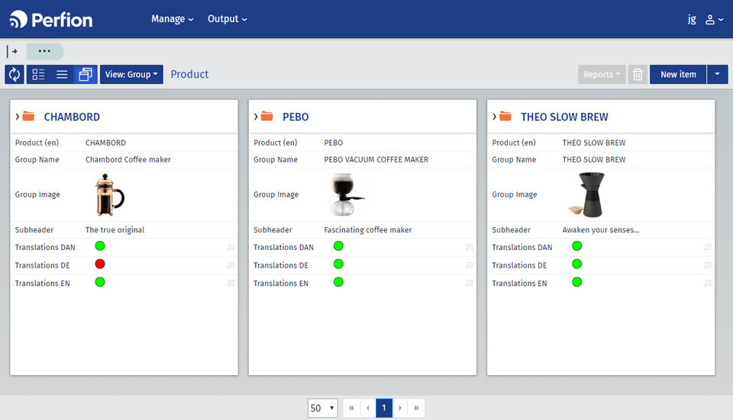This screenshot has height=420, width=733.
Task: Switch to compact lines view icon
Action: (x=62, y=74)
